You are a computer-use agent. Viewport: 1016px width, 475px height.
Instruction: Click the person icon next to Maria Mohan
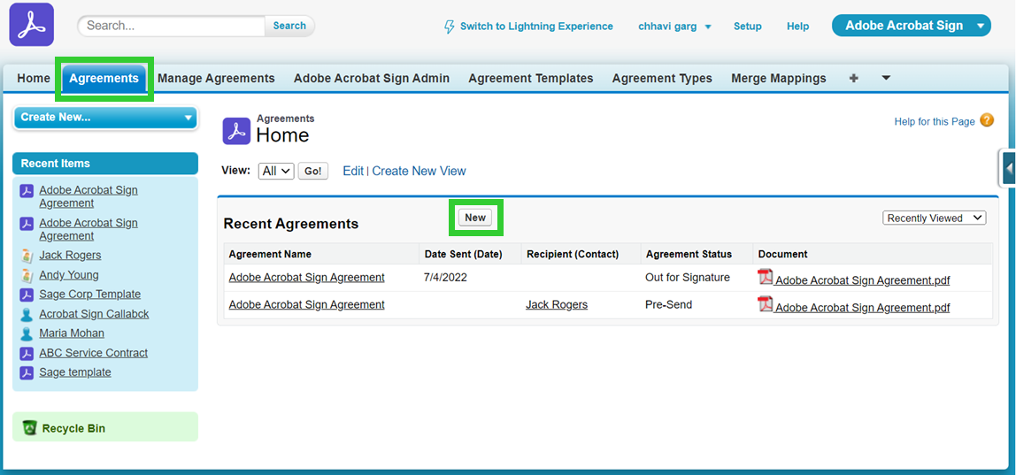point(27,333)
